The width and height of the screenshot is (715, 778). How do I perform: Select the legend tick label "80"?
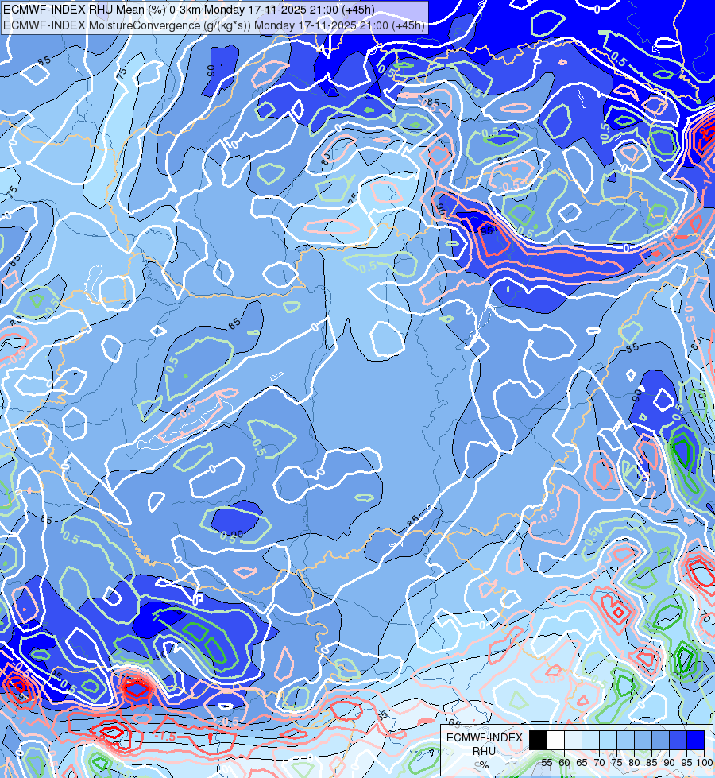[634, 763]
